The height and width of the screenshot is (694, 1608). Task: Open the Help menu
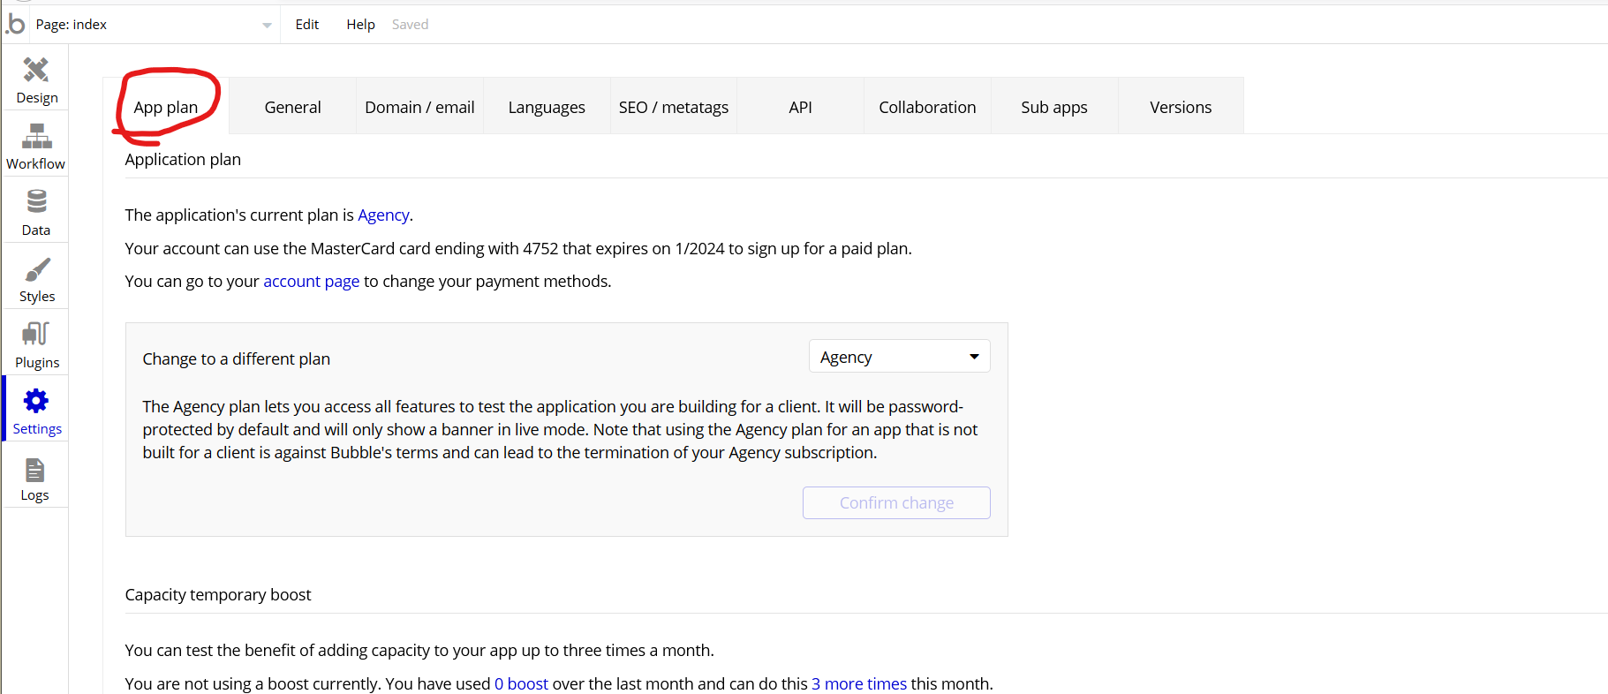click(360, 25)
